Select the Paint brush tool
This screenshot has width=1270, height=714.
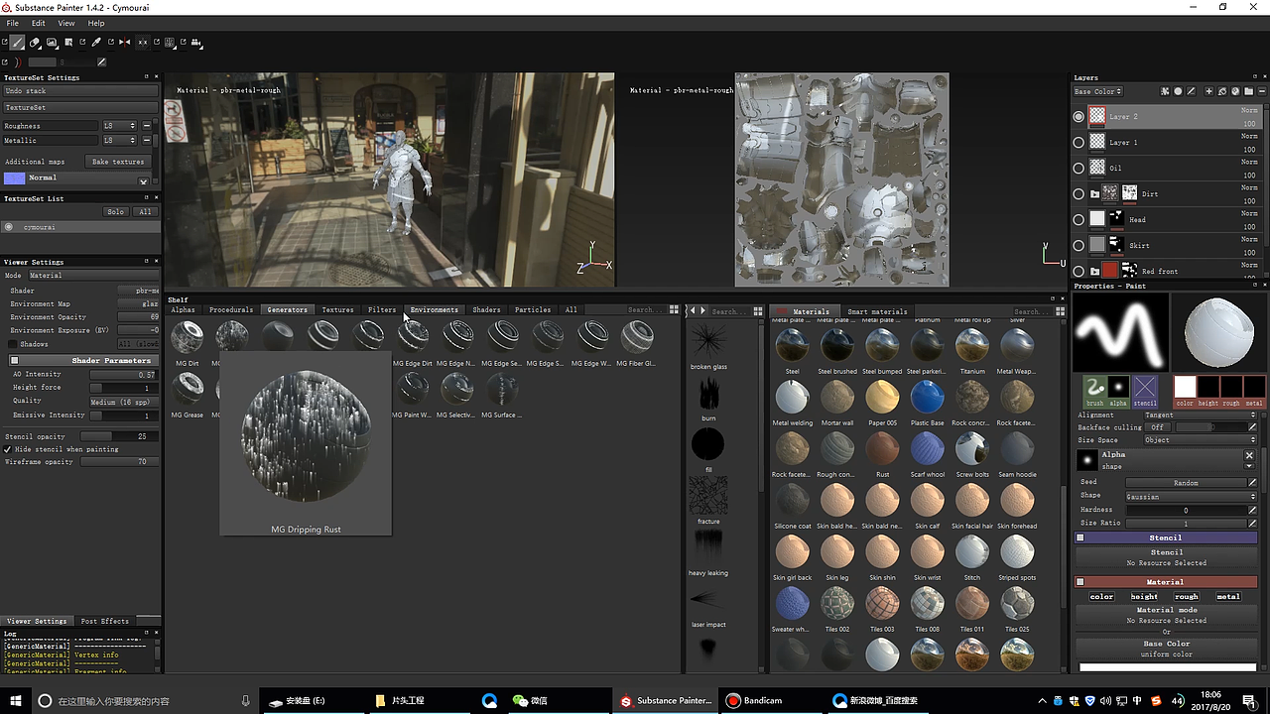point(18,43)
